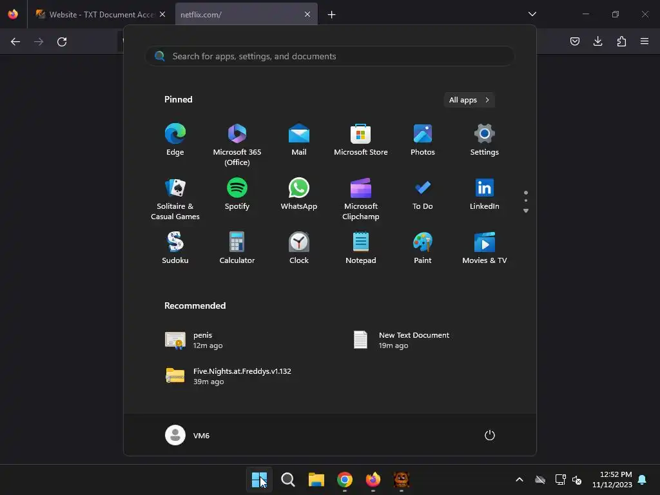Go to next page of pinned apps

[526, 211]
